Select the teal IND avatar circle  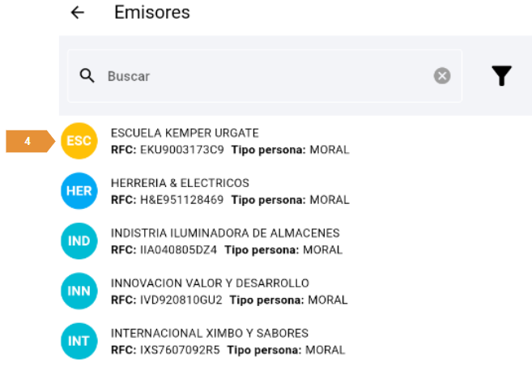(79, 241)
